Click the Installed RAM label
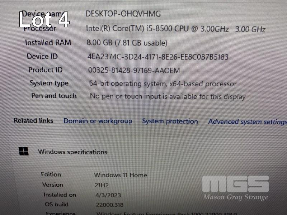 coord(48,43)
